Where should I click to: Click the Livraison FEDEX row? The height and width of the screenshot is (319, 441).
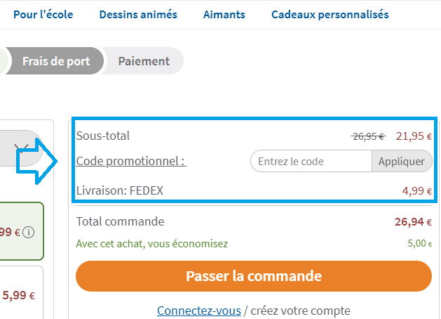pos(254,191)
